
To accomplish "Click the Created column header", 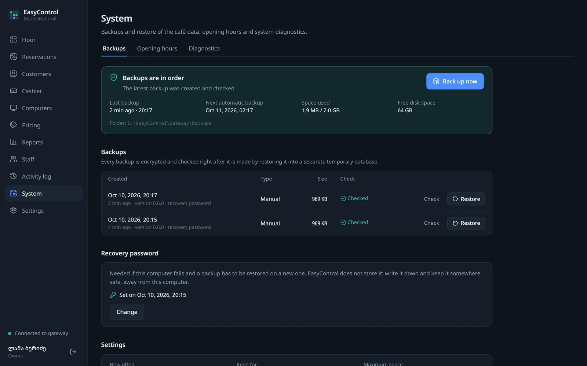I will pos(117,179).
